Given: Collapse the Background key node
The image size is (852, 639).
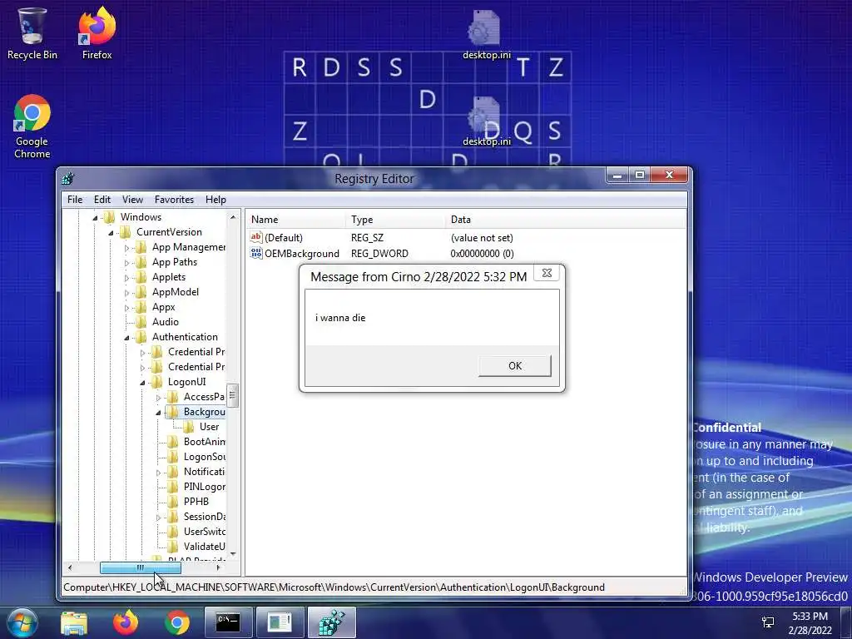Looking at the screenshot, I should (158, 413).
